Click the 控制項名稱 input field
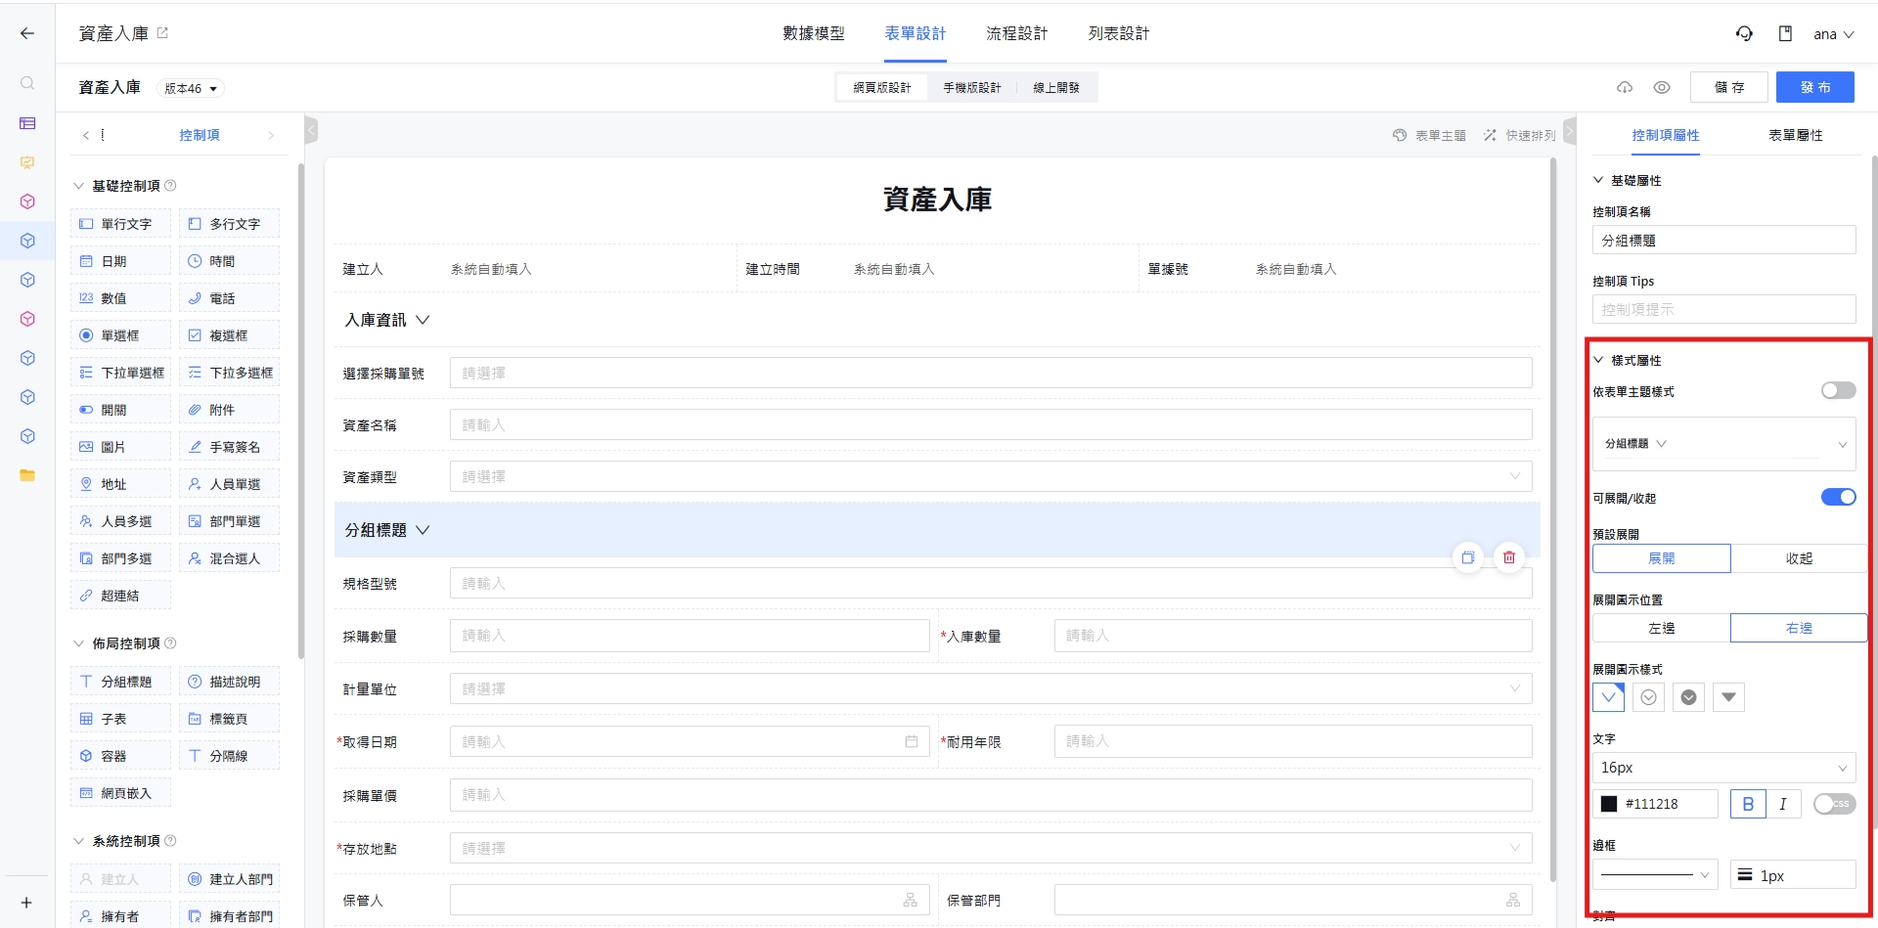The width and height of the screenshot is (1878, 928). click(1724, 240)
